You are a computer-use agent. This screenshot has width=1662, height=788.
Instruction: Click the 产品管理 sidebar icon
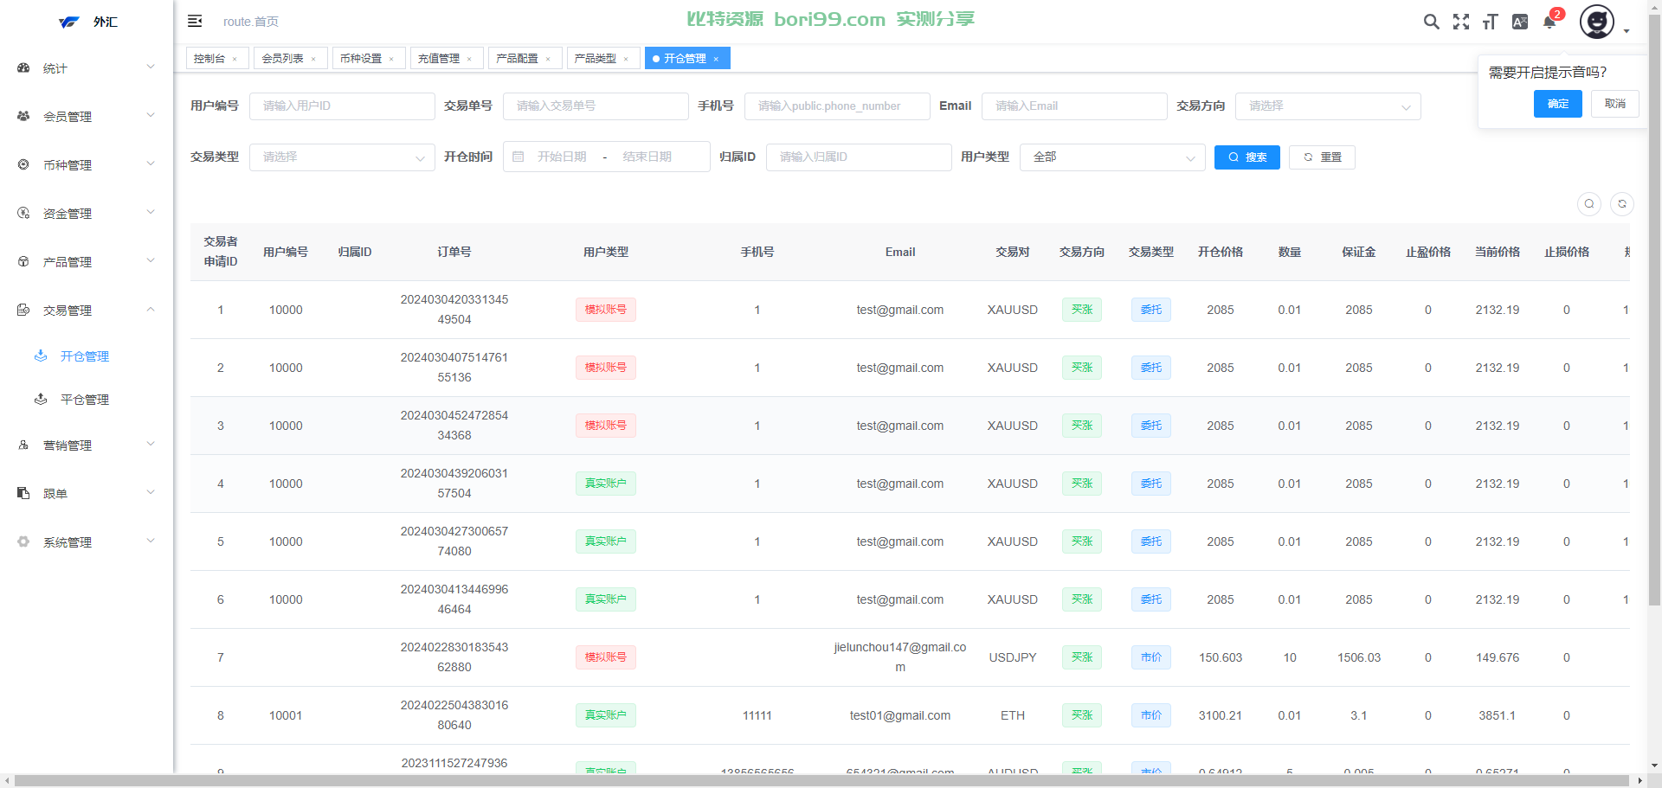(23, 261)
